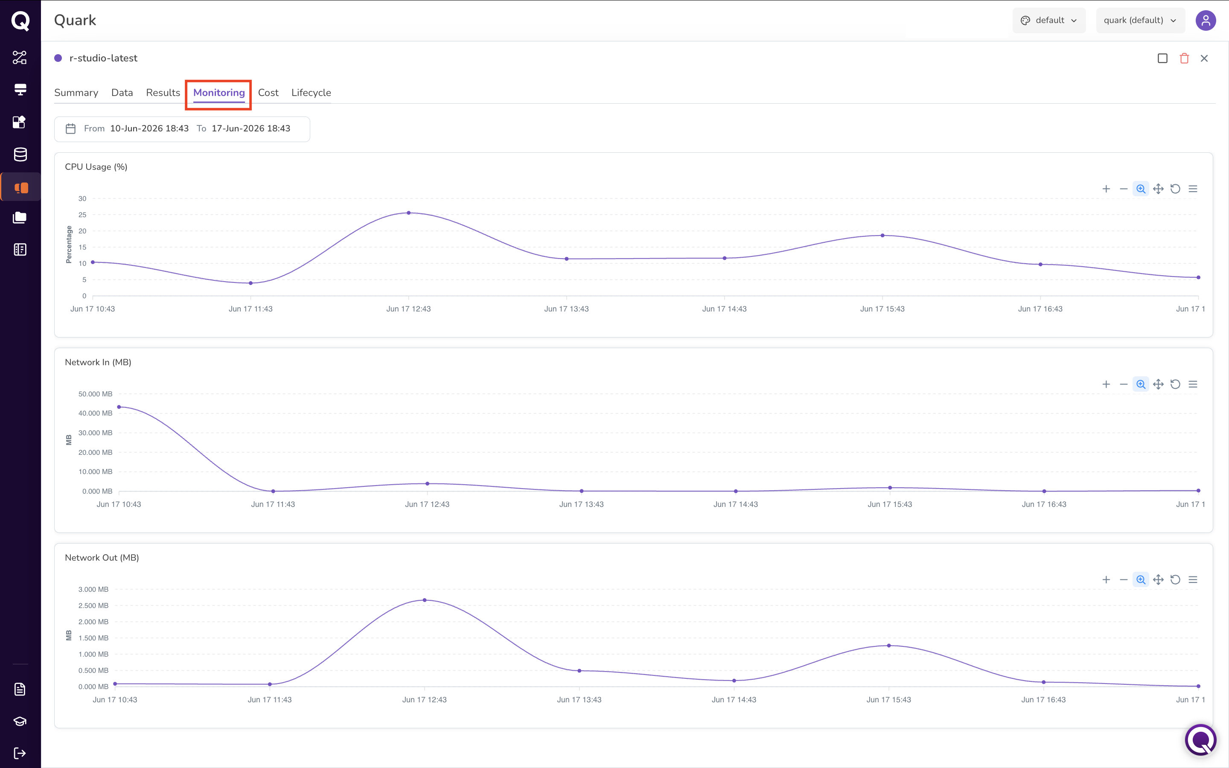Switch to the Cost tab
The image size is (1229, 768).
(268, 93)
